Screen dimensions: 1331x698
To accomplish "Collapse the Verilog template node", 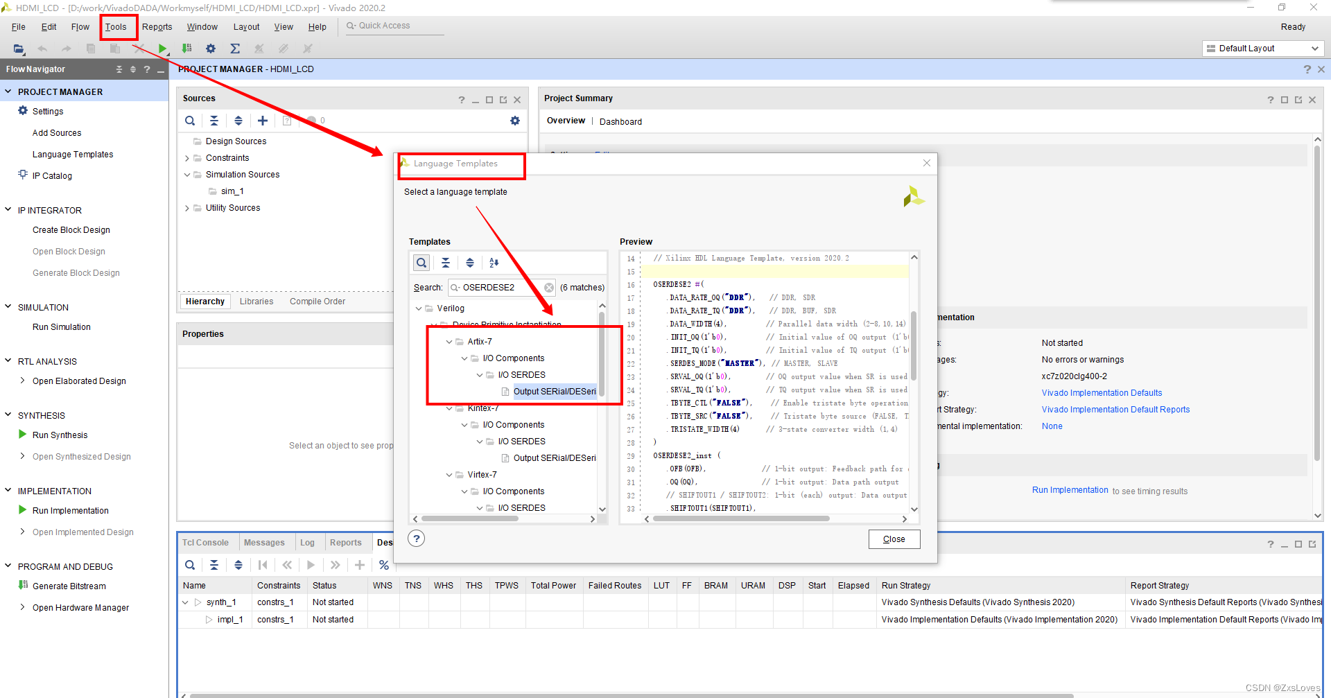I will click(419, 308).
